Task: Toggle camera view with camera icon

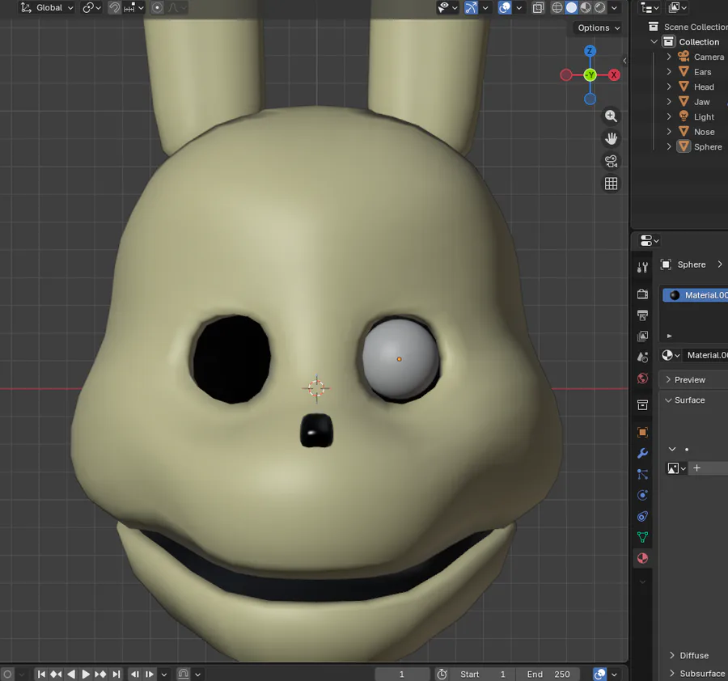Action: click(x=611, y=161)
